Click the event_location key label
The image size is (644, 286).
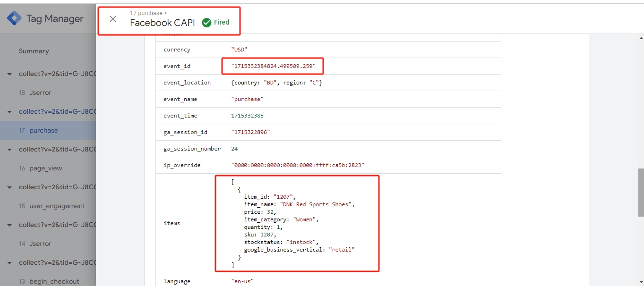click(187, 83)
